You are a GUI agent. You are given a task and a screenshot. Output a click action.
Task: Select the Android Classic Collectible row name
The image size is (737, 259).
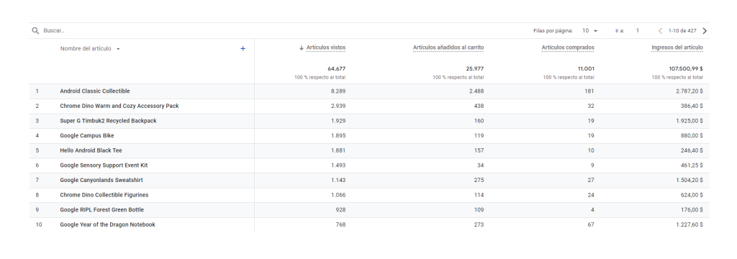click(x=95, y=91)
